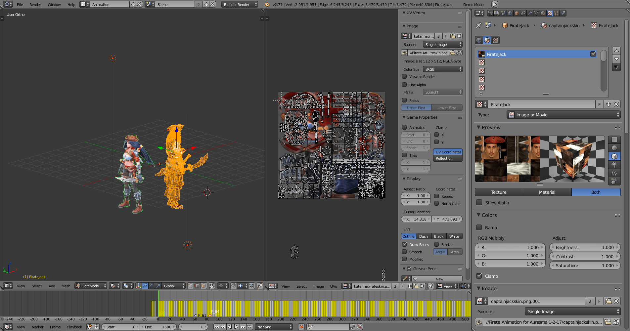Select the Lower First fields option
The image size is (630, 331).
pyautogui.click(x=447, y=107)
